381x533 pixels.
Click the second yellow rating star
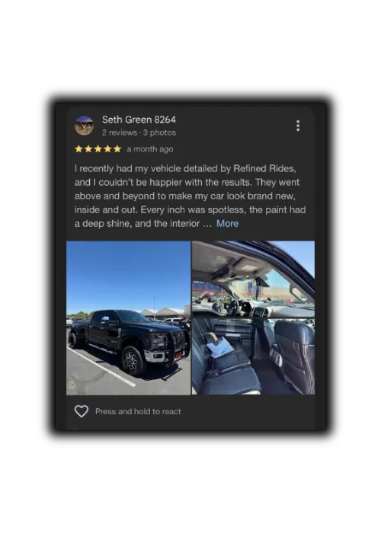(x=88, y=149)
